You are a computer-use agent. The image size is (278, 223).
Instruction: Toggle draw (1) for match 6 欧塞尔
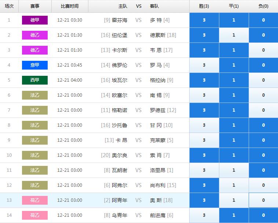coord(234,95)
